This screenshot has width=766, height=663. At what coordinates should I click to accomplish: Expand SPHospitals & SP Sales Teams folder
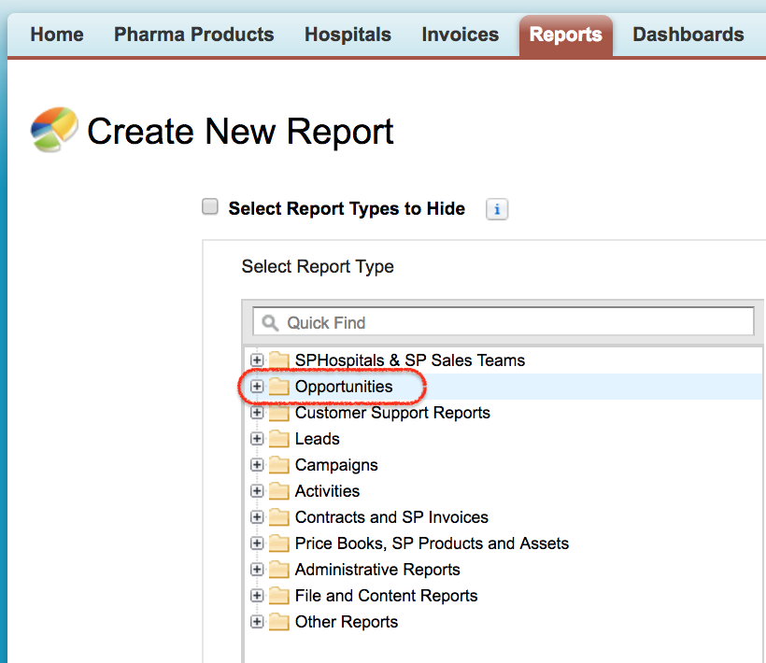(257, 360)
